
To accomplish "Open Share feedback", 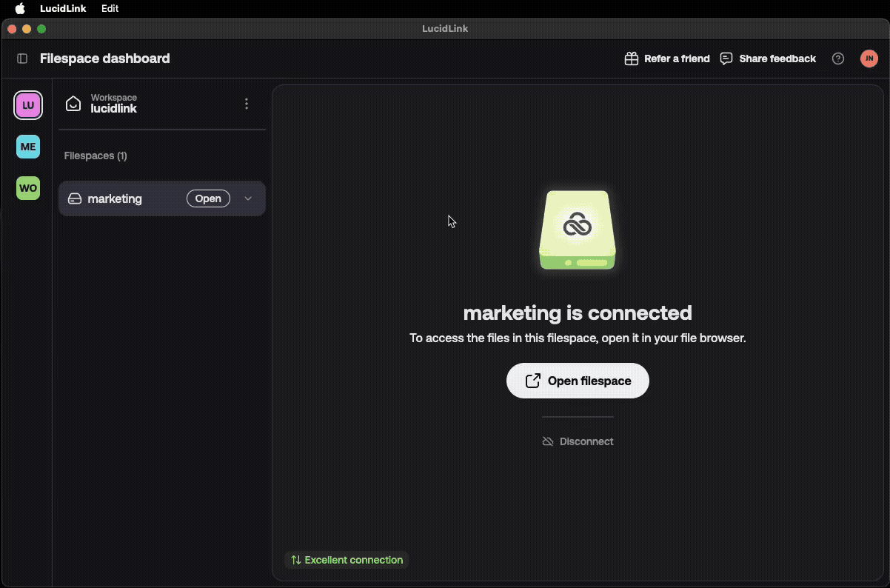I will coord(768,59).
